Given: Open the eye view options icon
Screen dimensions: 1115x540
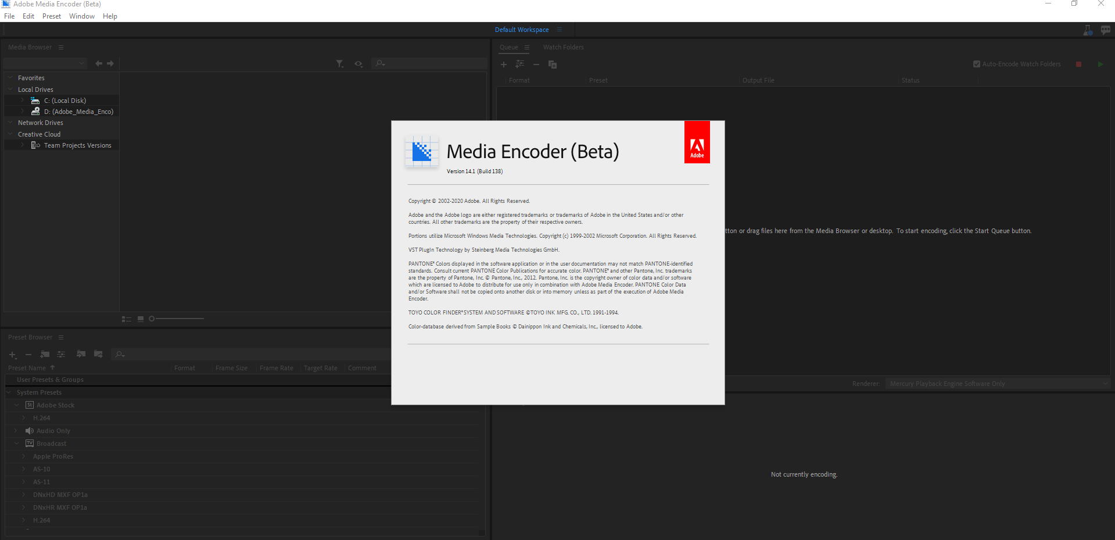Looking at the screenshot, I should tap(358, 64).
